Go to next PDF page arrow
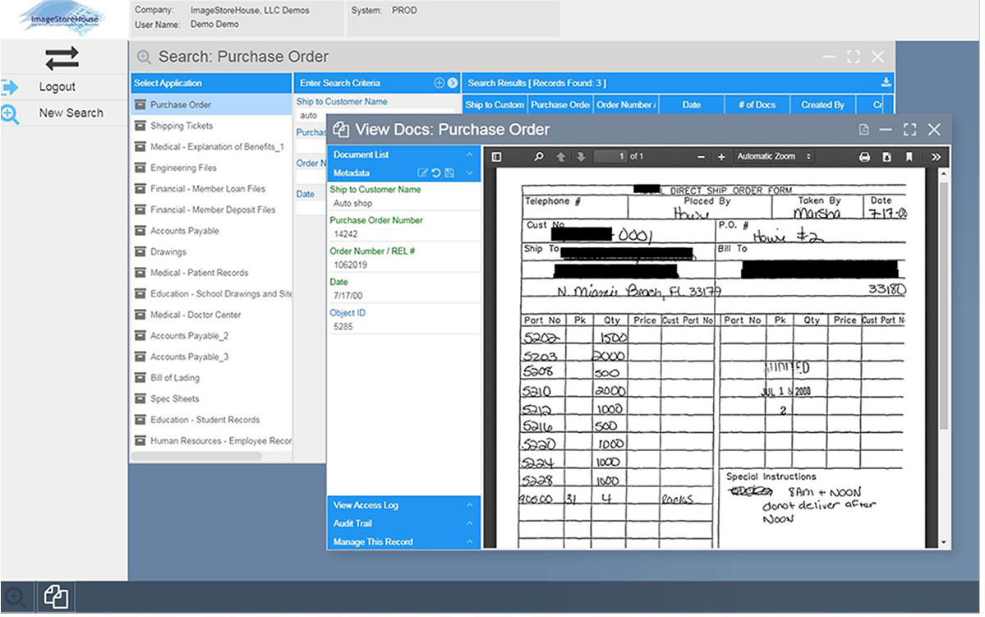985x617 pixels. (x=581, y=156)
